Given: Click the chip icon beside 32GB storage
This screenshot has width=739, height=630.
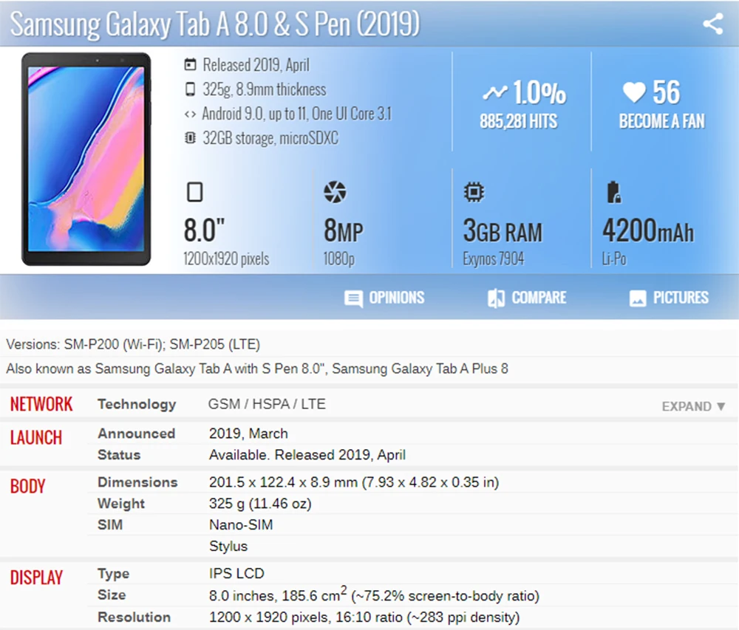Looking at the screenshot, I should coord(190,138).
